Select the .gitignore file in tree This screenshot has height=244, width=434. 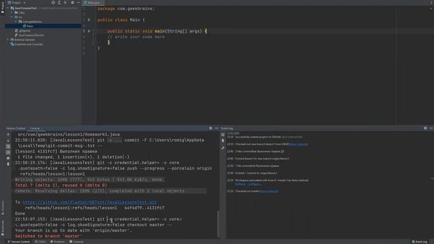click(22, 30)
